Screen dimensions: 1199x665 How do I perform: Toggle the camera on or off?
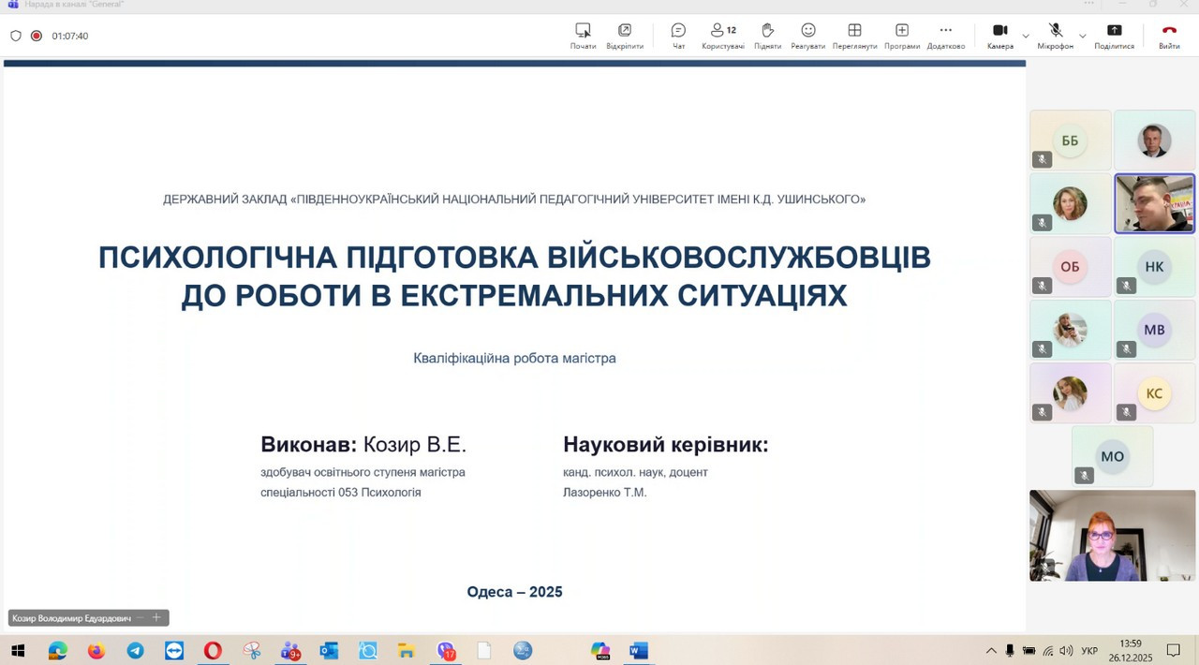[x=999, y=36]
